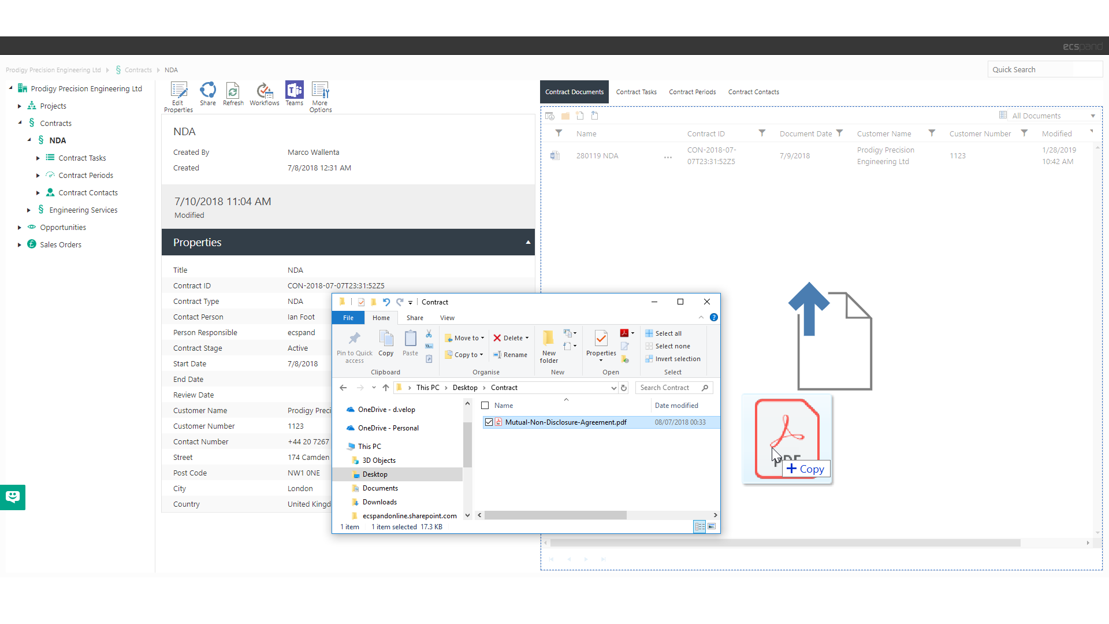
Task: Click the Paste shortcut icon
Action: [429, 359]
